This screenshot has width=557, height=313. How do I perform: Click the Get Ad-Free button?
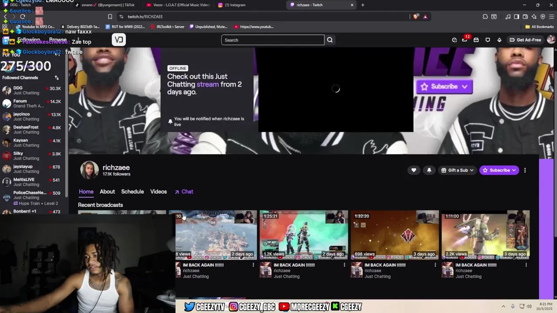(x=525, y=40)
